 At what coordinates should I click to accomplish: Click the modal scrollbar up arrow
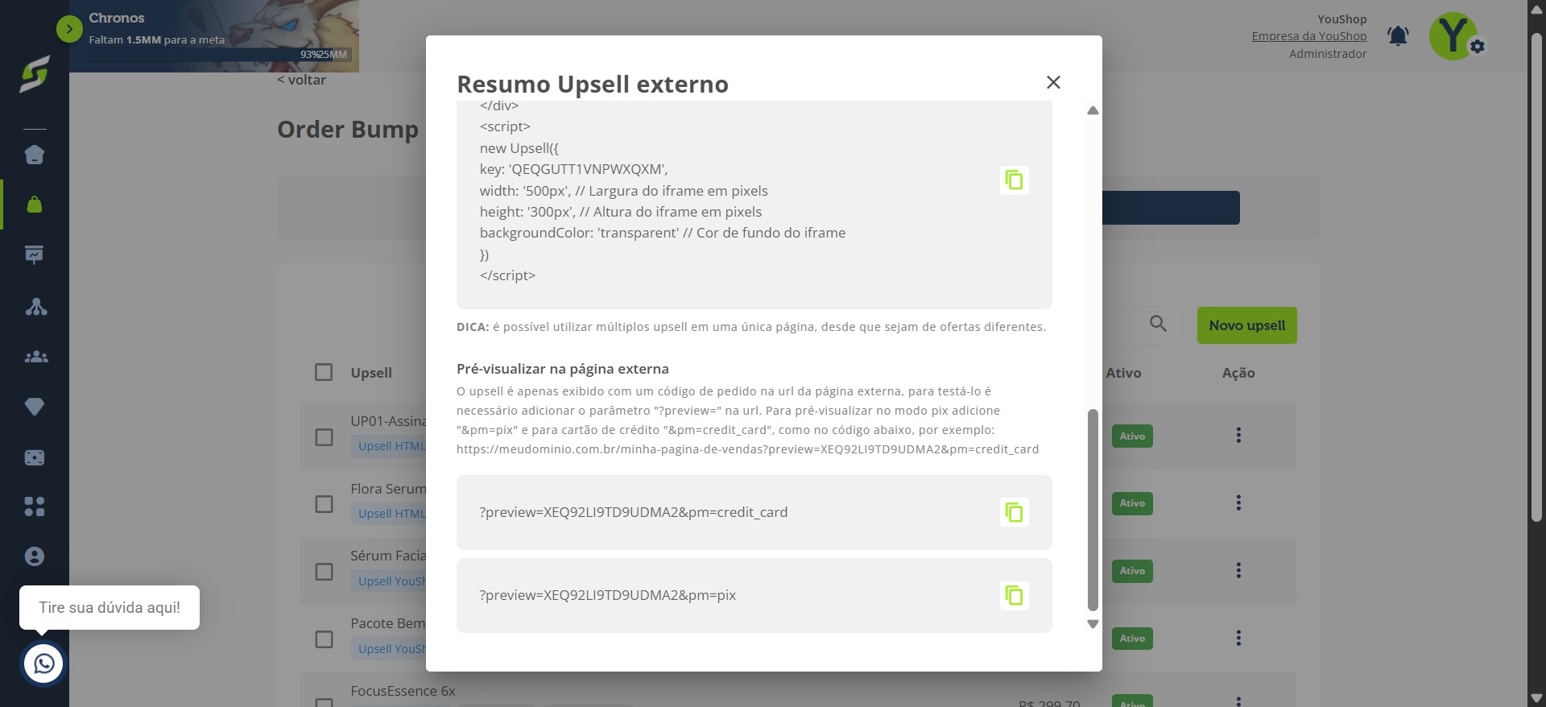[1093, 110]
